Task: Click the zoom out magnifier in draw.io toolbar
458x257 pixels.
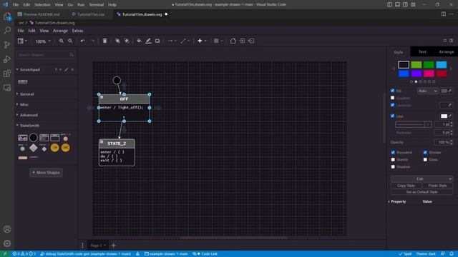Action: pos(70,41)
